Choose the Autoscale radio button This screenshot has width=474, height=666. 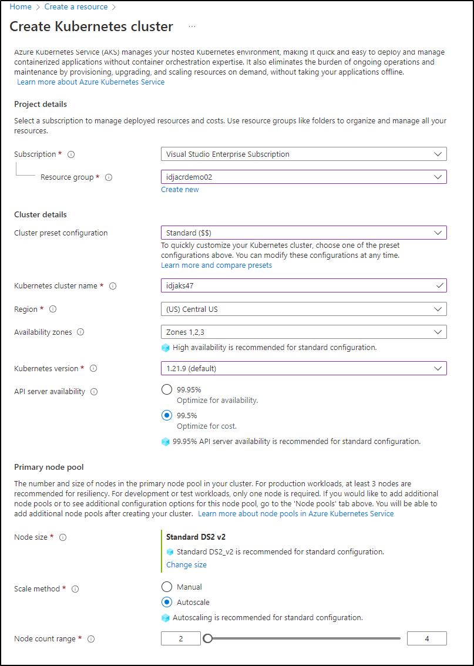(x=167, y=603)
